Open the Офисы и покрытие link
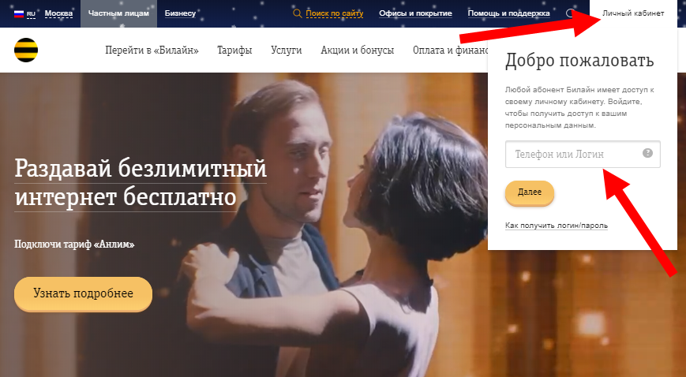The image size is (686, 377). (x=415, y=13)
